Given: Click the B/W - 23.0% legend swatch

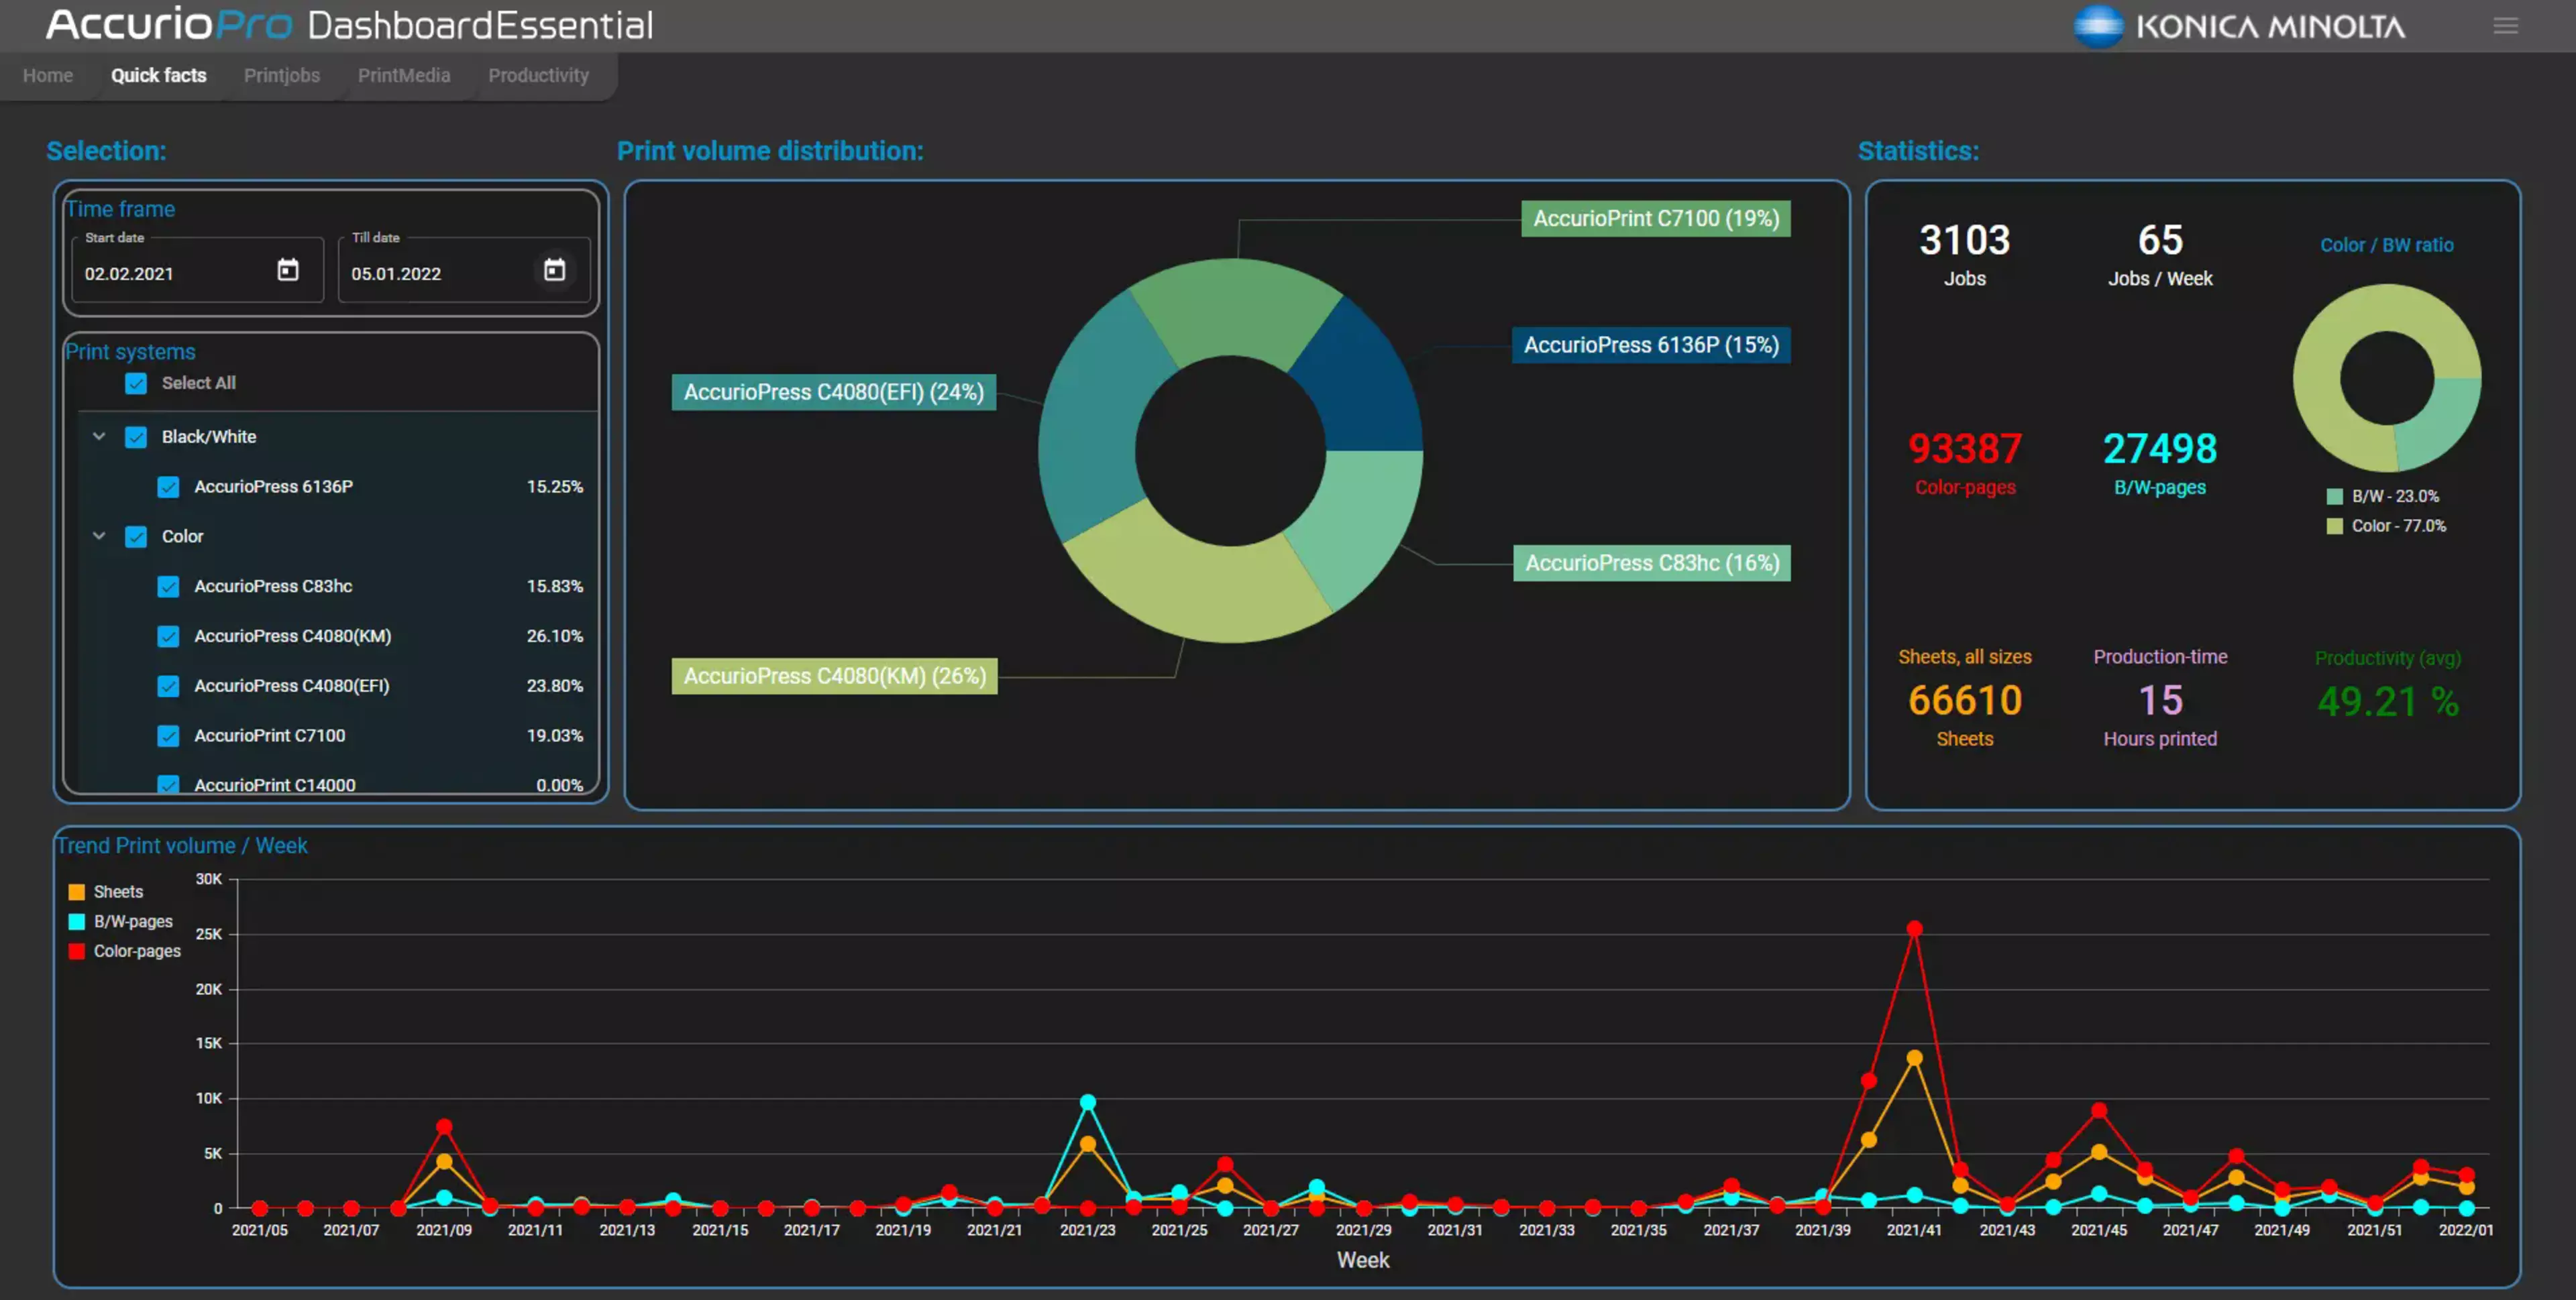Looking at the screenshot, I should click(2334, 497).
